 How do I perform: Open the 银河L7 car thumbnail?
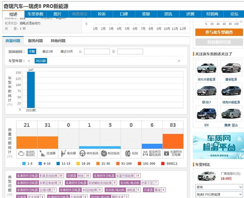coord(206,91)
